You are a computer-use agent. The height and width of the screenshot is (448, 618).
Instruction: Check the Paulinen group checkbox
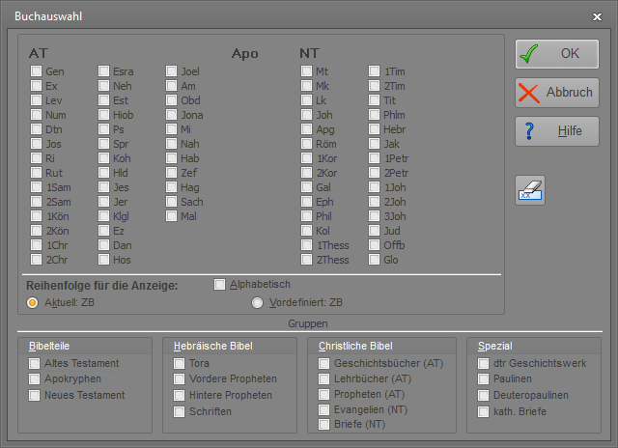pos(484,379)
